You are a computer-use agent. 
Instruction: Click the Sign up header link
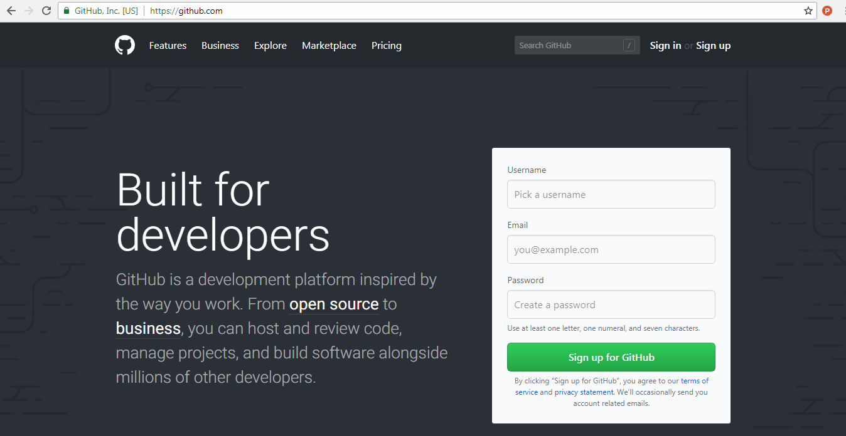(x=713, y=45)
